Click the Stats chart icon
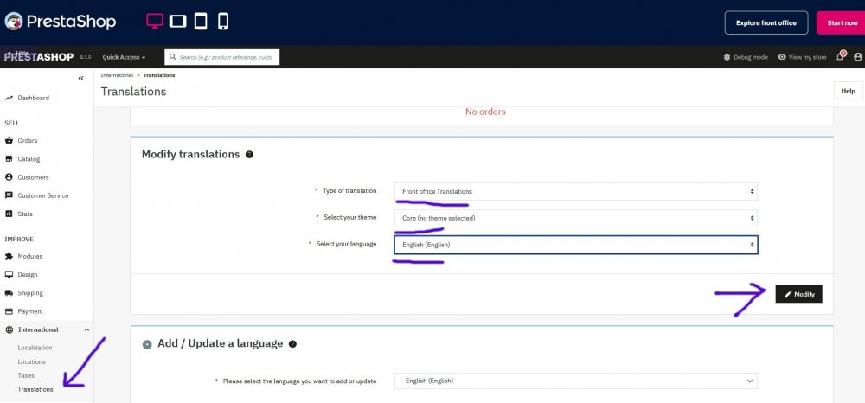 (x=9, y=214)
